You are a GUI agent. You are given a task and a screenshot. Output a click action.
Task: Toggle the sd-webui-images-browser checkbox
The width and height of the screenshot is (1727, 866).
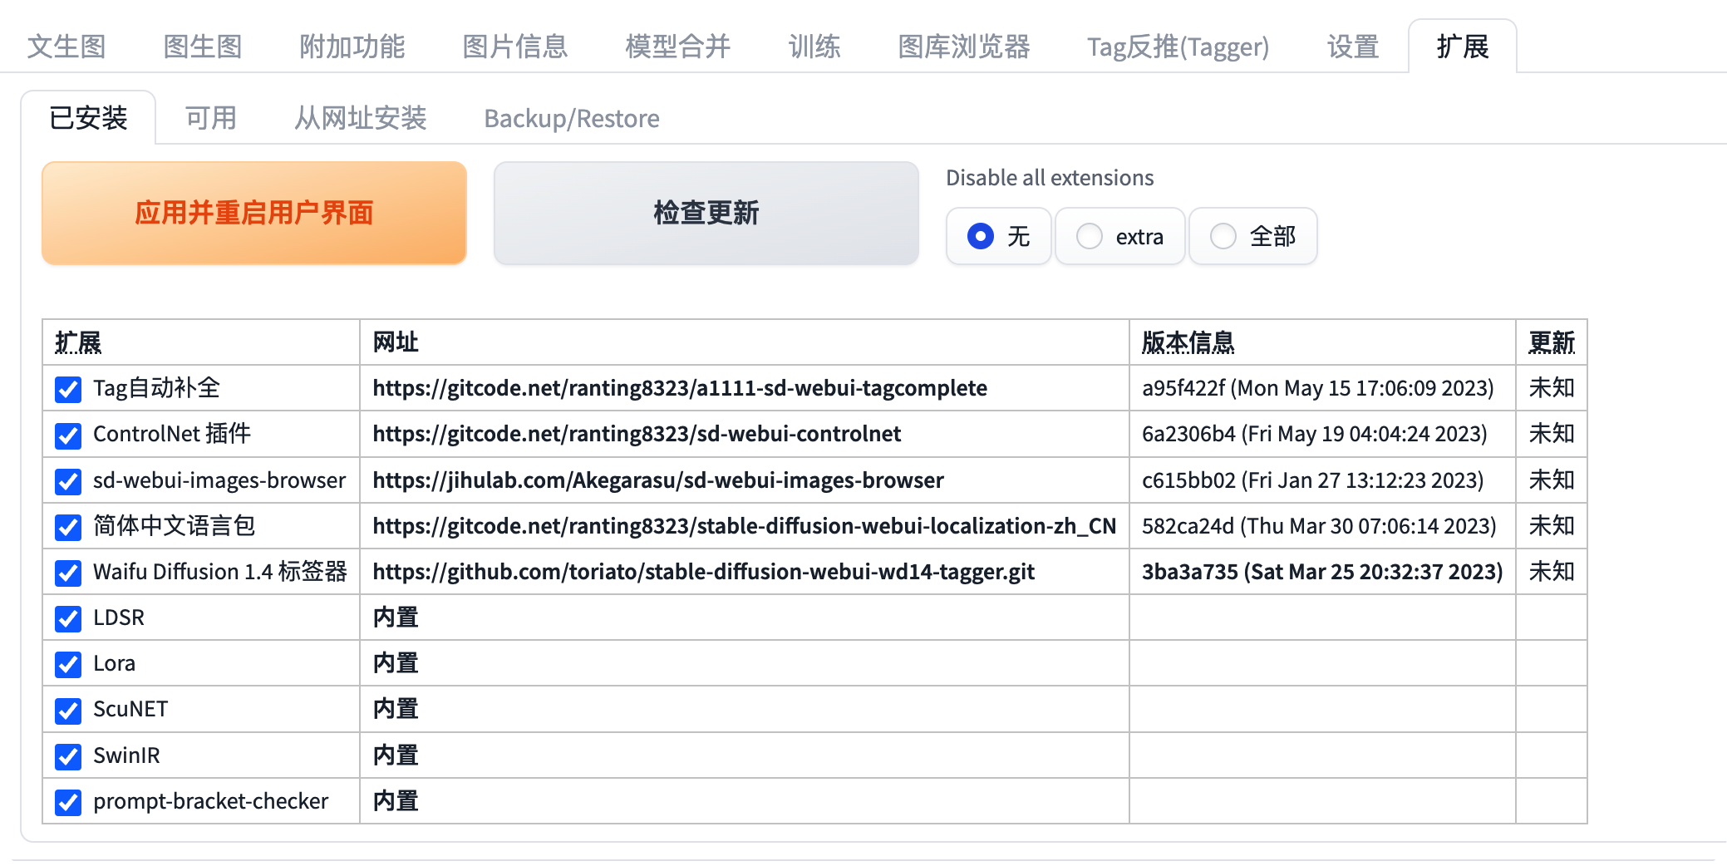(x=68, y=481)
